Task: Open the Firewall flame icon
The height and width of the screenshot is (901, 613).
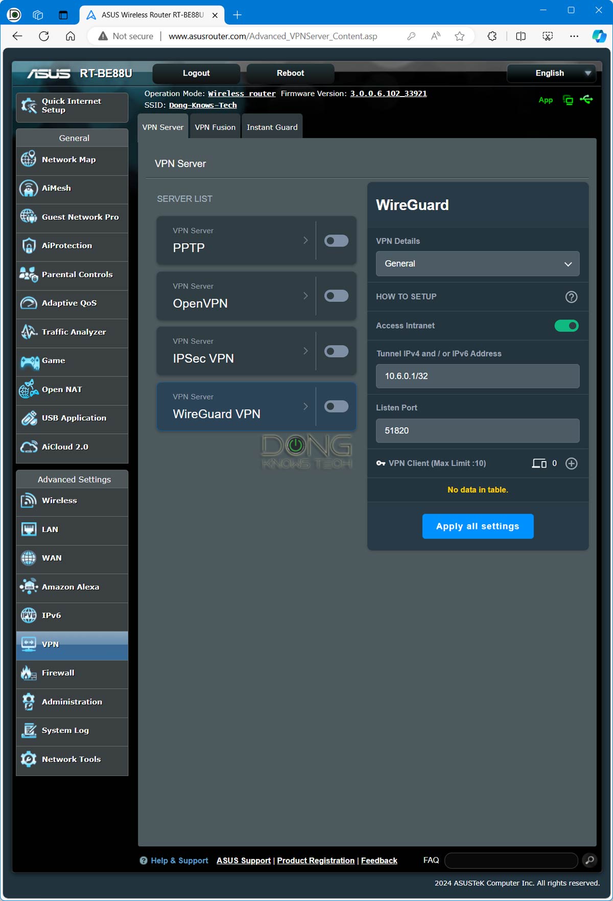Action: [29, 673]
